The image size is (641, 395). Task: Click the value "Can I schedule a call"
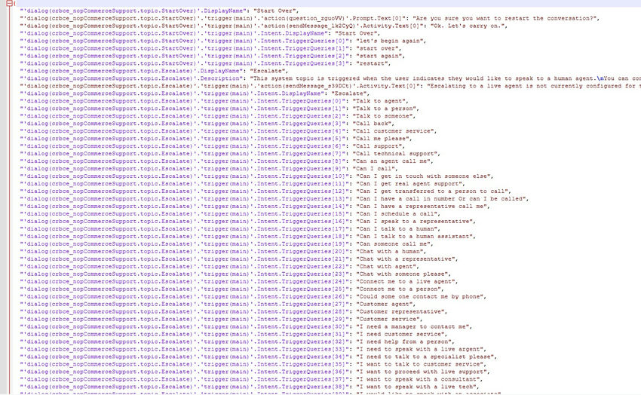pos(397,213)
